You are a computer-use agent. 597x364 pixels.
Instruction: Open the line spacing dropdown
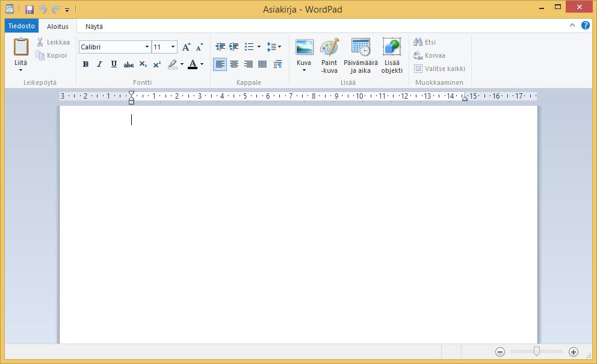(x=274, y=47)
